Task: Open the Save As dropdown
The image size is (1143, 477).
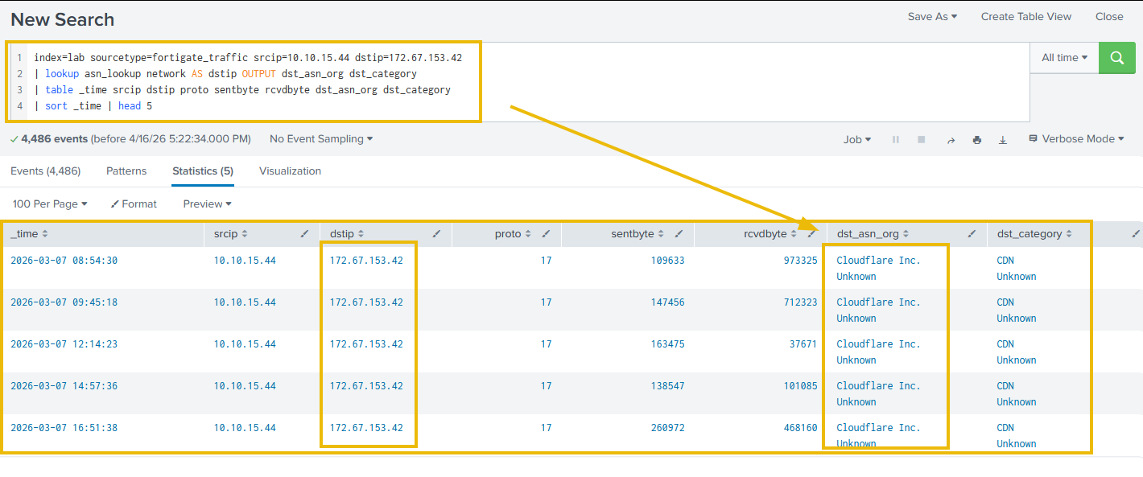Action: click(932, 16)
